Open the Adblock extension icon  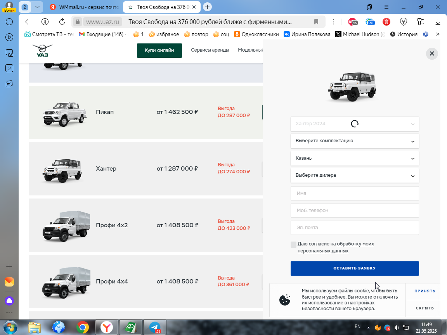coord(353,22)
